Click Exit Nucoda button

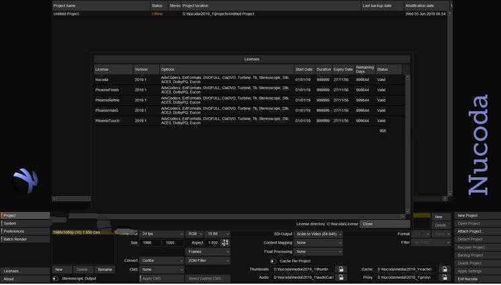pos(478,279)
